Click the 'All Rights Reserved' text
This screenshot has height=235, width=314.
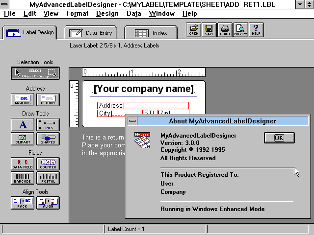click(x=188, y=158)
